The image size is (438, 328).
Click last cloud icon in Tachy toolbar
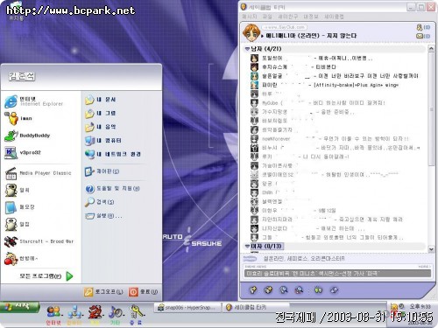(334, 290)
